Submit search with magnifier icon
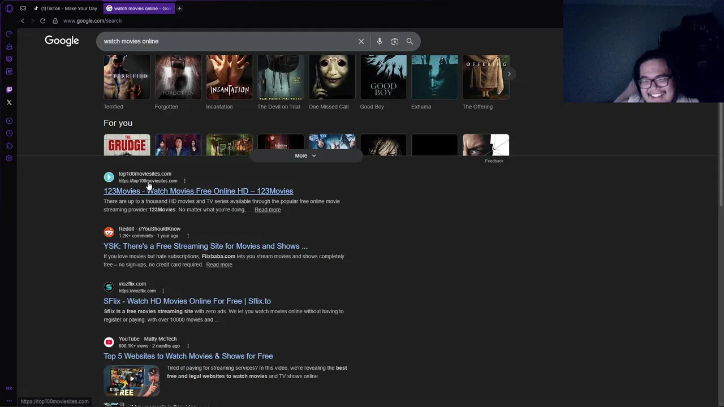This screenshot has width=724, height=407. tap(410, 41)
